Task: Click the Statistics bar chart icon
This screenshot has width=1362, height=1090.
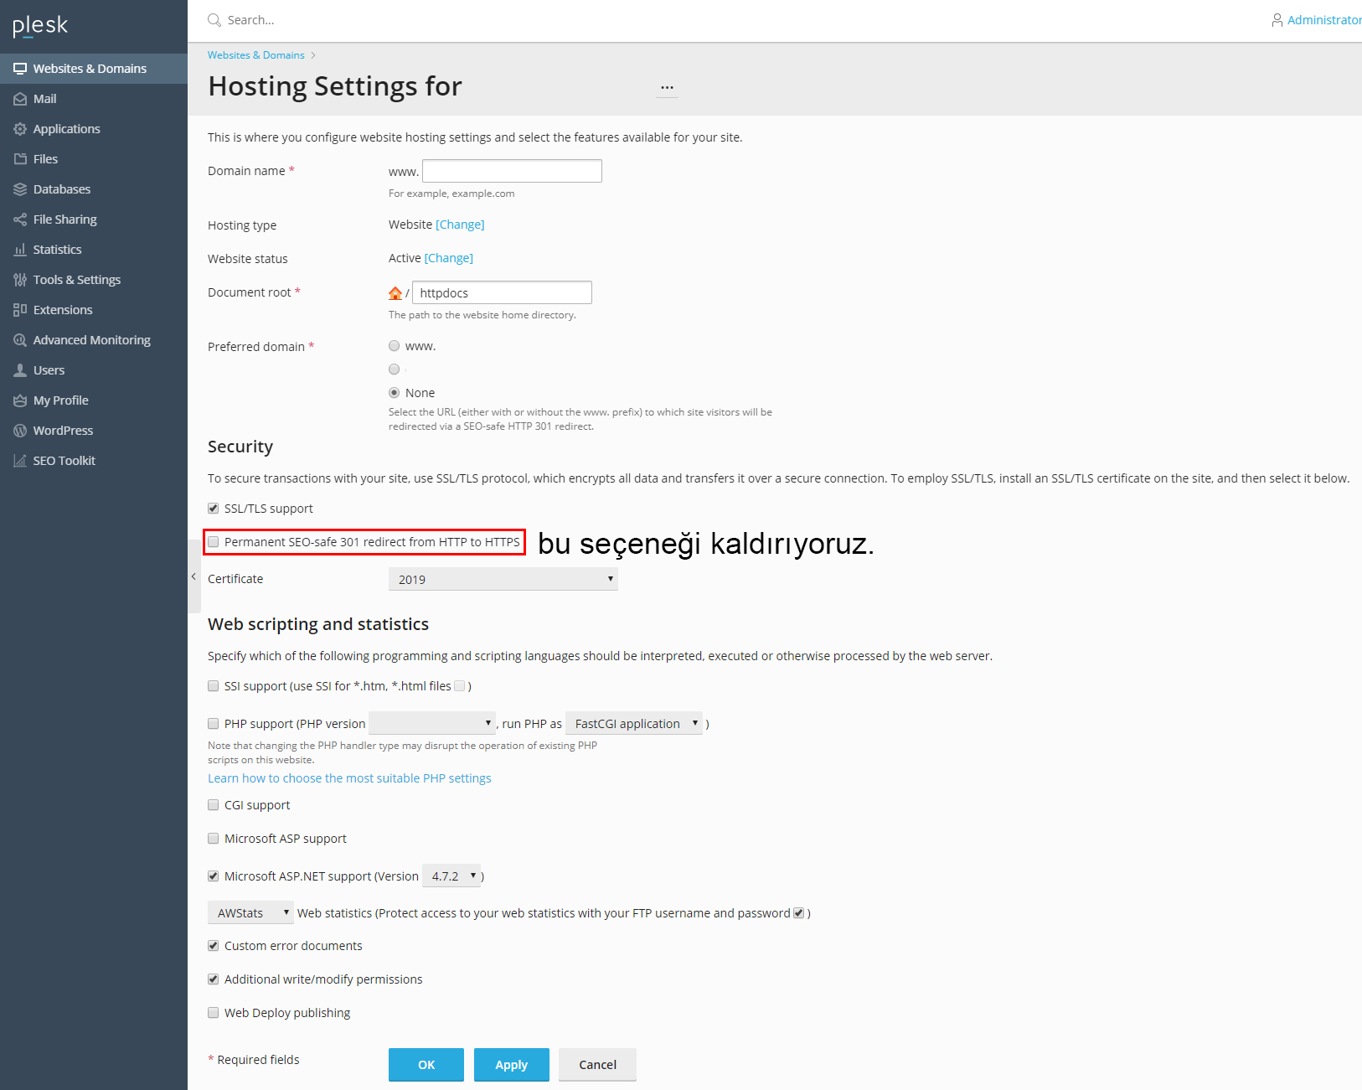Action: pyautogui.click(x=20, y=250)
